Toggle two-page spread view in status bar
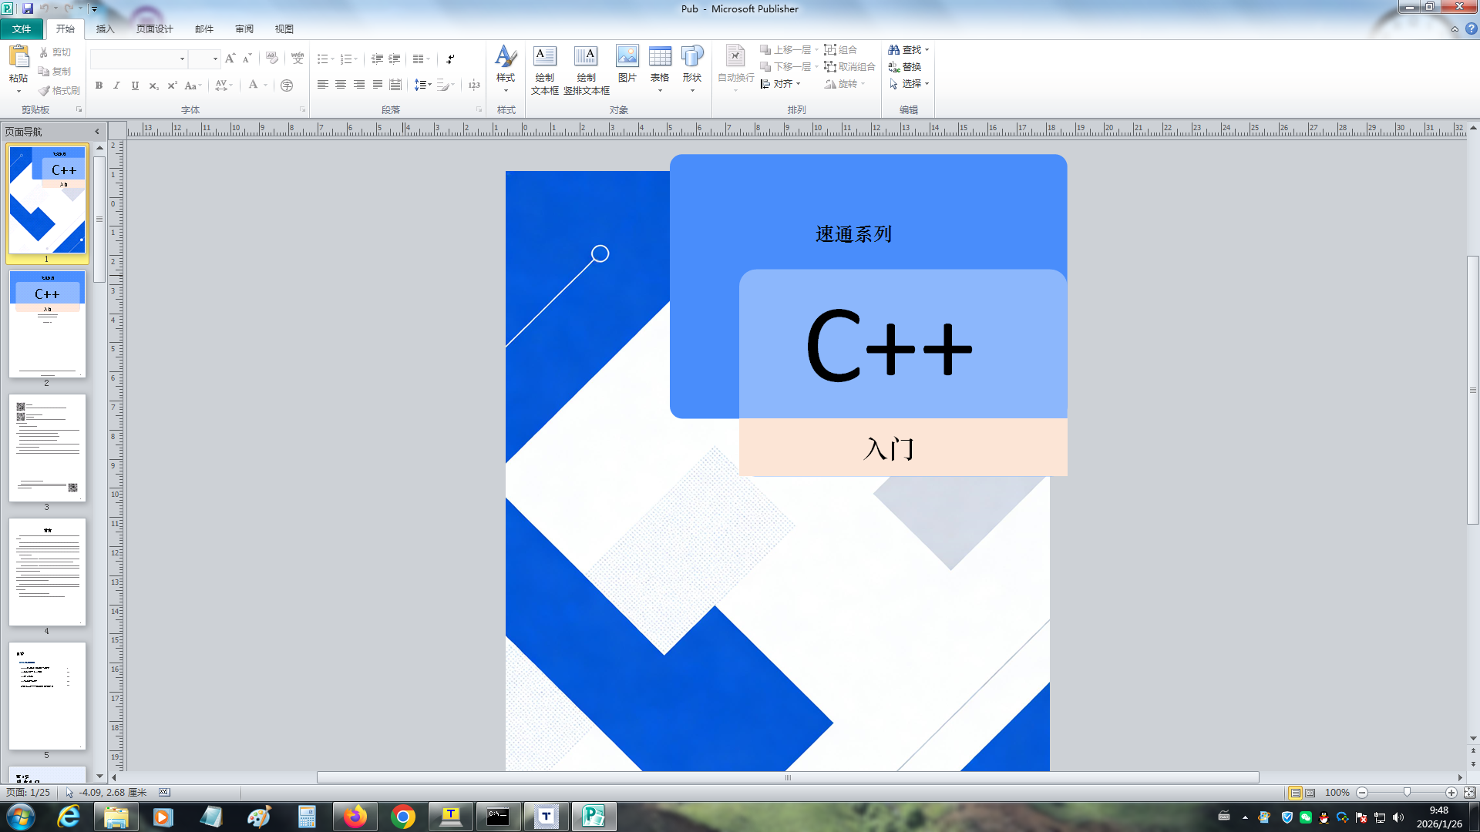This screenshot has width=1480, height=832. pos(1310,793)
